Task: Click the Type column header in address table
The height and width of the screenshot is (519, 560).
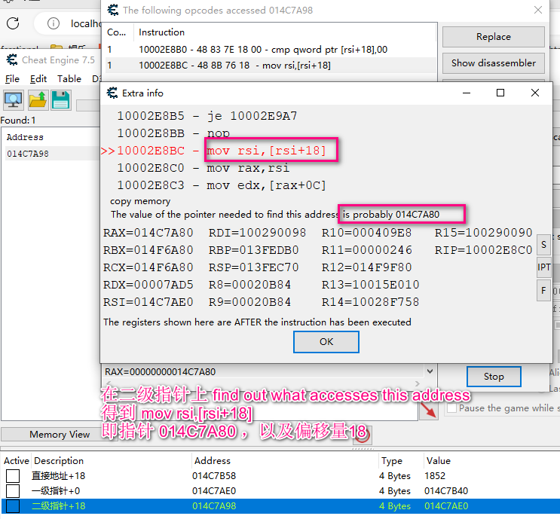Action: (391, 461)
